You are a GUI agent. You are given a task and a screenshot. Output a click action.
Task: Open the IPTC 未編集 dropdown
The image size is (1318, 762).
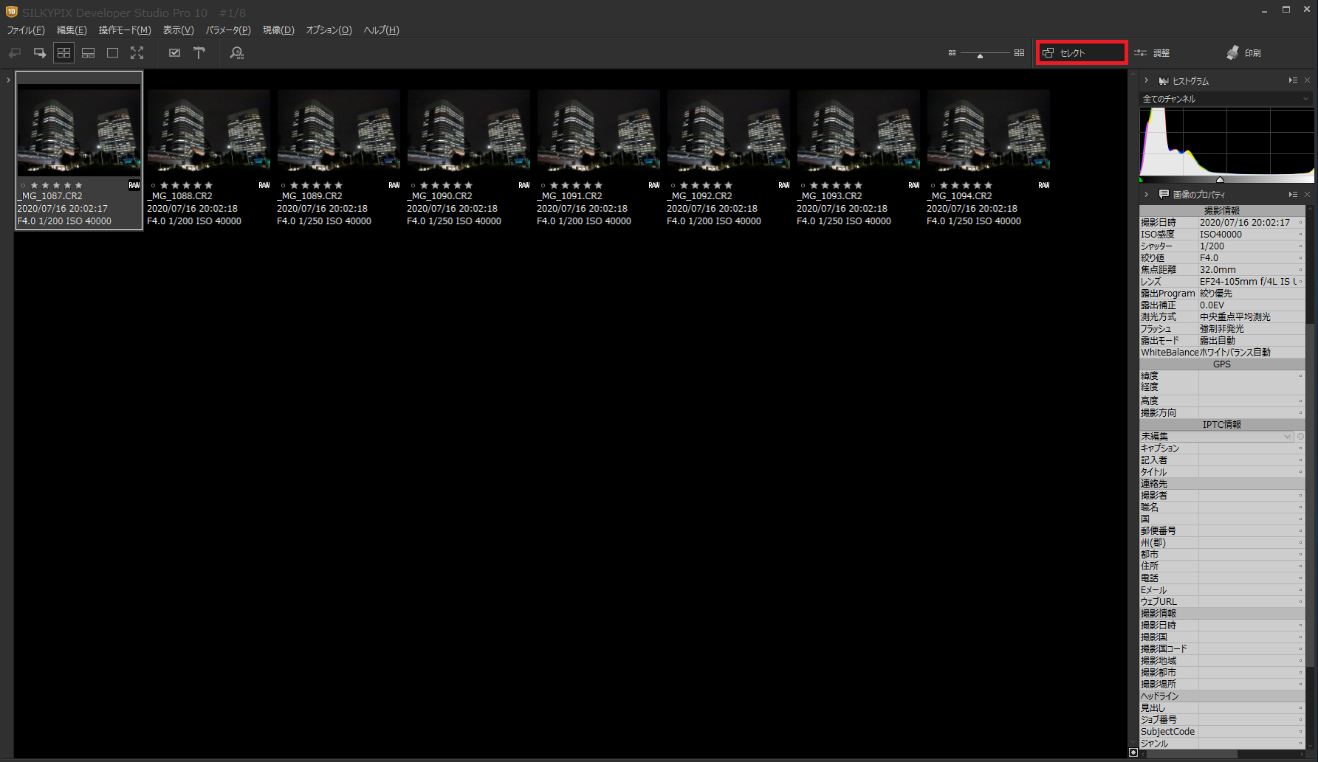pos(1217,437)
